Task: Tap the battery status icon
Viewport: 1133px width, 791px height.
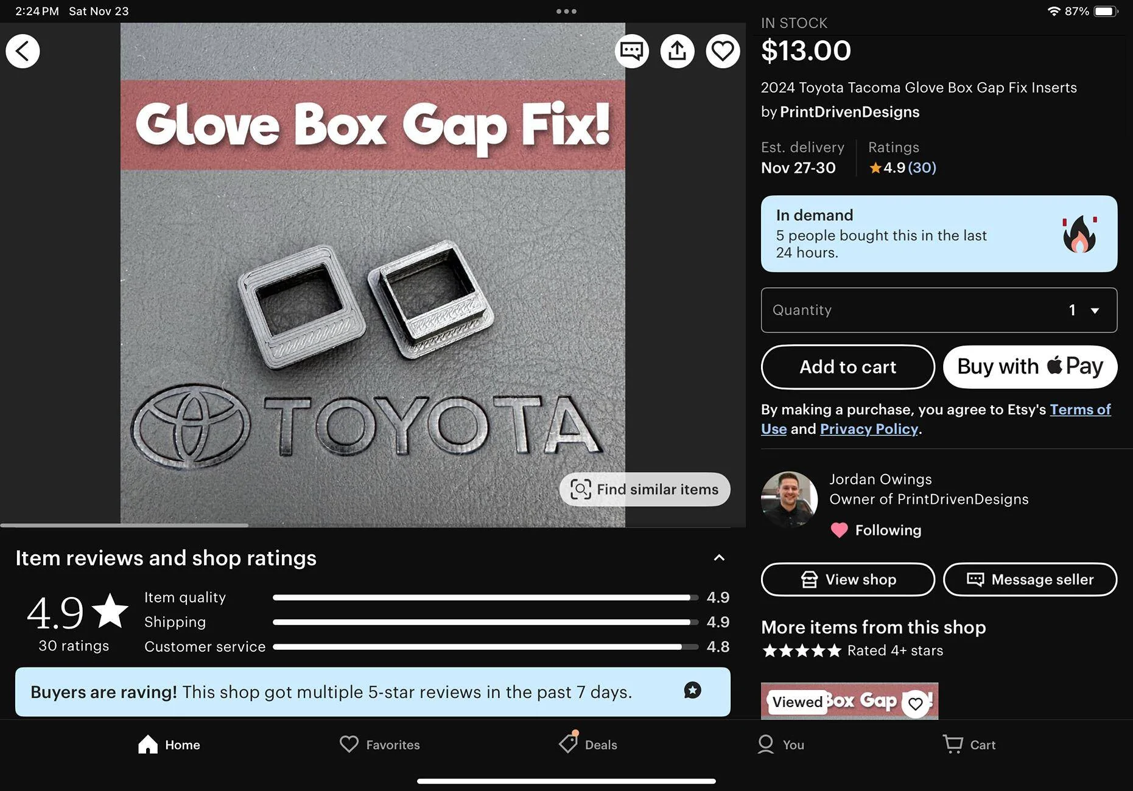Action: click(x=1106, y=11)
